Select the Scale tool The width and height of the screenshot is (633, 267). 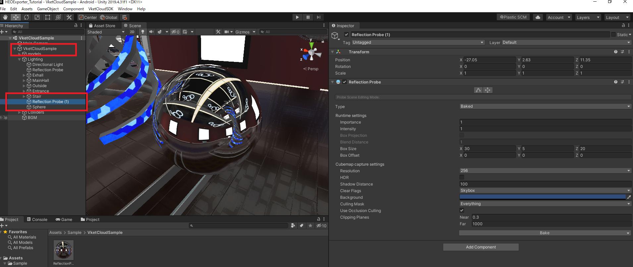click(37, 17)
